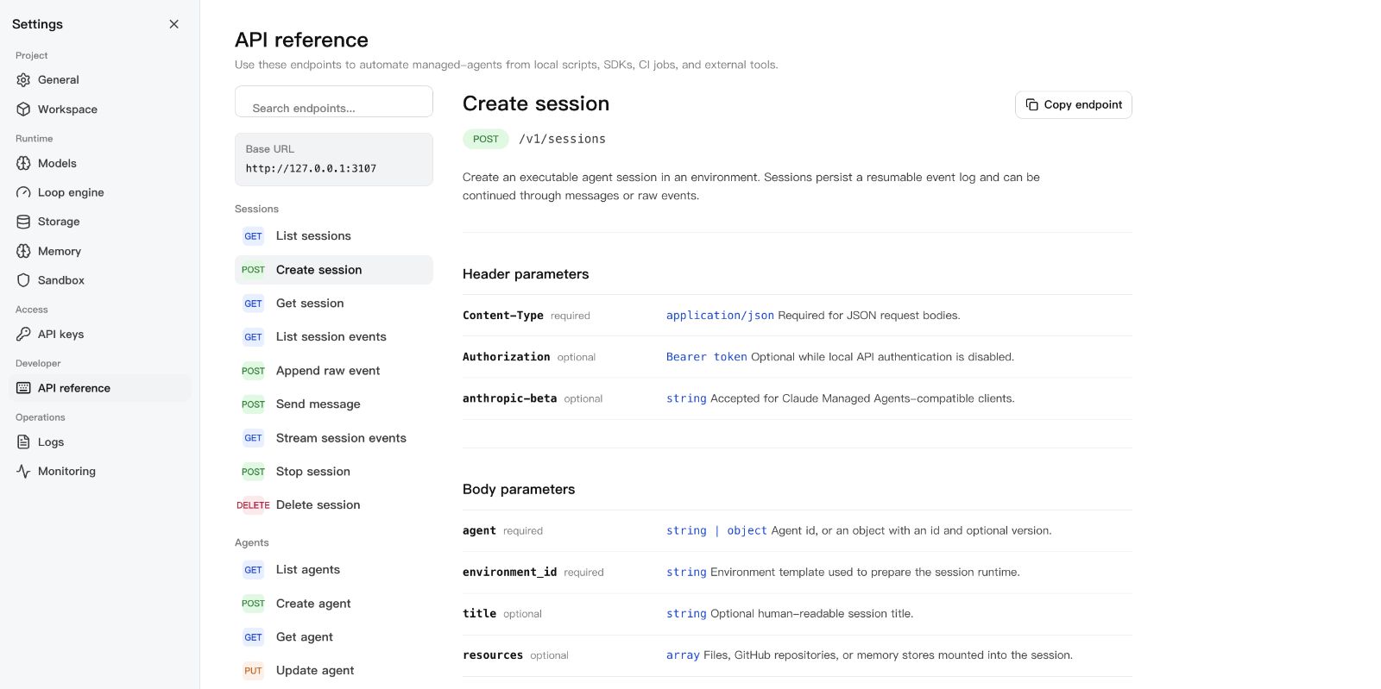Focus the Search endpoints field
The image size is (1381, 689).
[x=334, y=102]
